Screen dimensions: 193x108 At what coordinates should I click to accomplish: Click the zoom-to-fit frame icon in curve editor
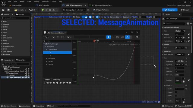[x=62, y=37]
